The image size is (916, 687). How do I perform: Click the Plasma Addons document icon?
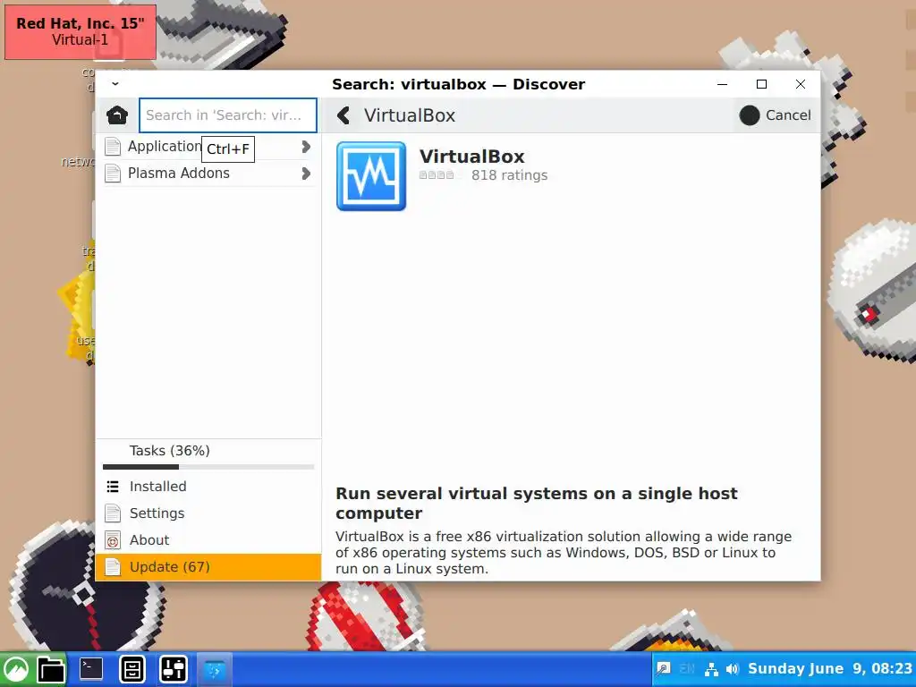(113, 174)
